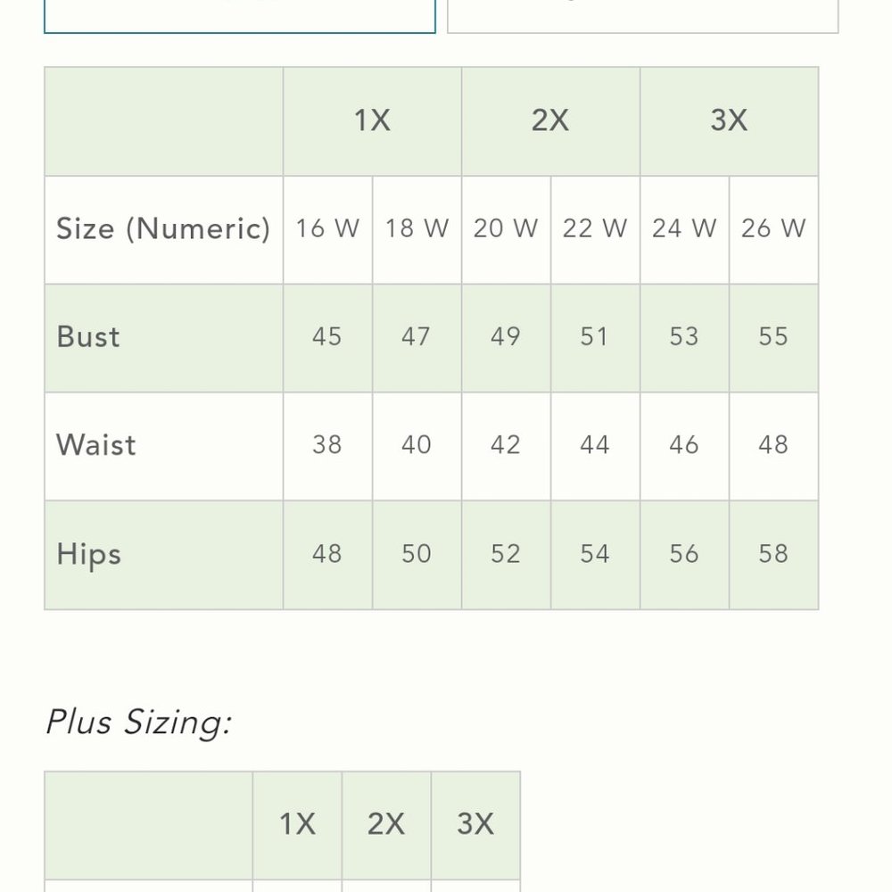Select hips measurement 58
This screenshot has height=892, width=892.
(x=773, y=555)
